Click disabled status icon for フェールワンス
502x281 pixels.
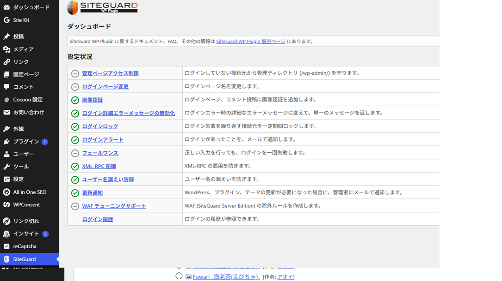[75, 153]
